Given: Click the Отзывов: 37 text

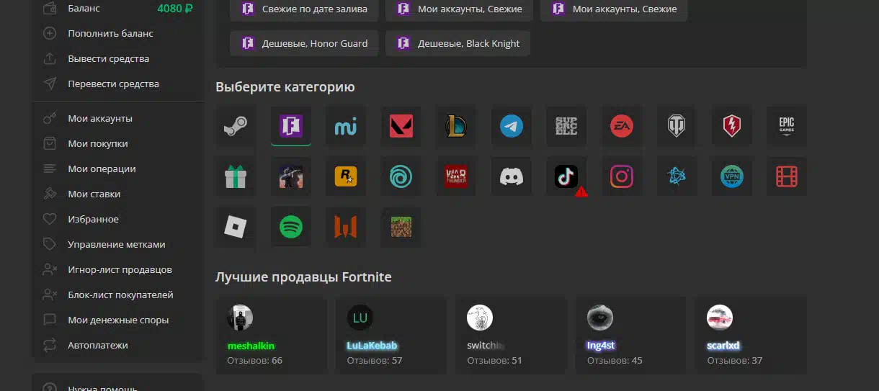Looking at the screenshot, I should (734, 360).
